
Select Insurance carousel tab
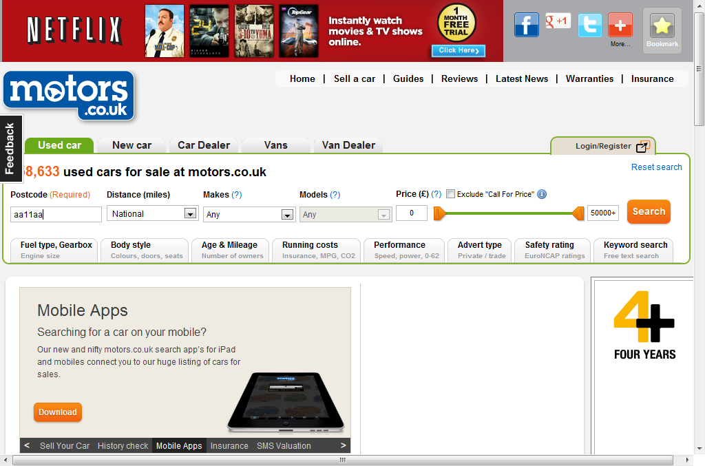coord(229,445)
